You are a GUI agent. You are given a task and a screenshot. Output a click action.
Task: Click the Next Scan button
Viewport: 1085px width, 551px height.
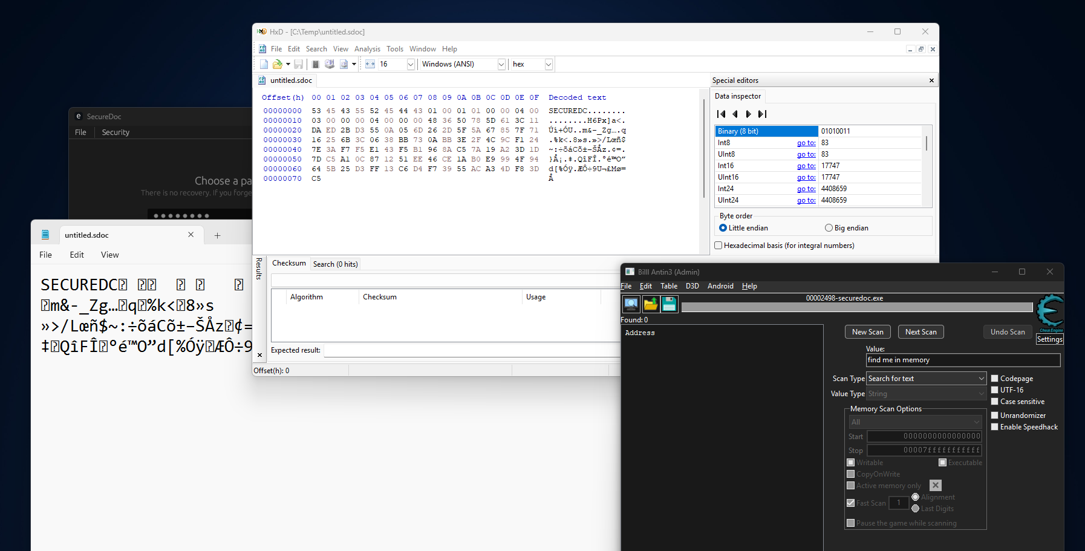[x=920, y=332]
